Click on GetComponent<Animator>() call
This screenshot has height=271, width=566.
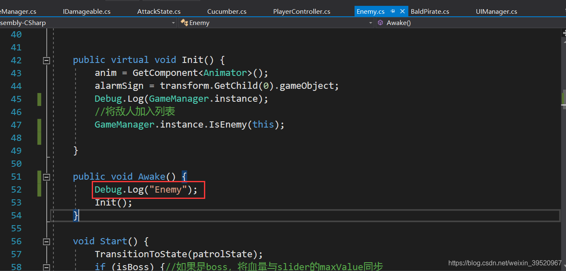tap(200, 73)
